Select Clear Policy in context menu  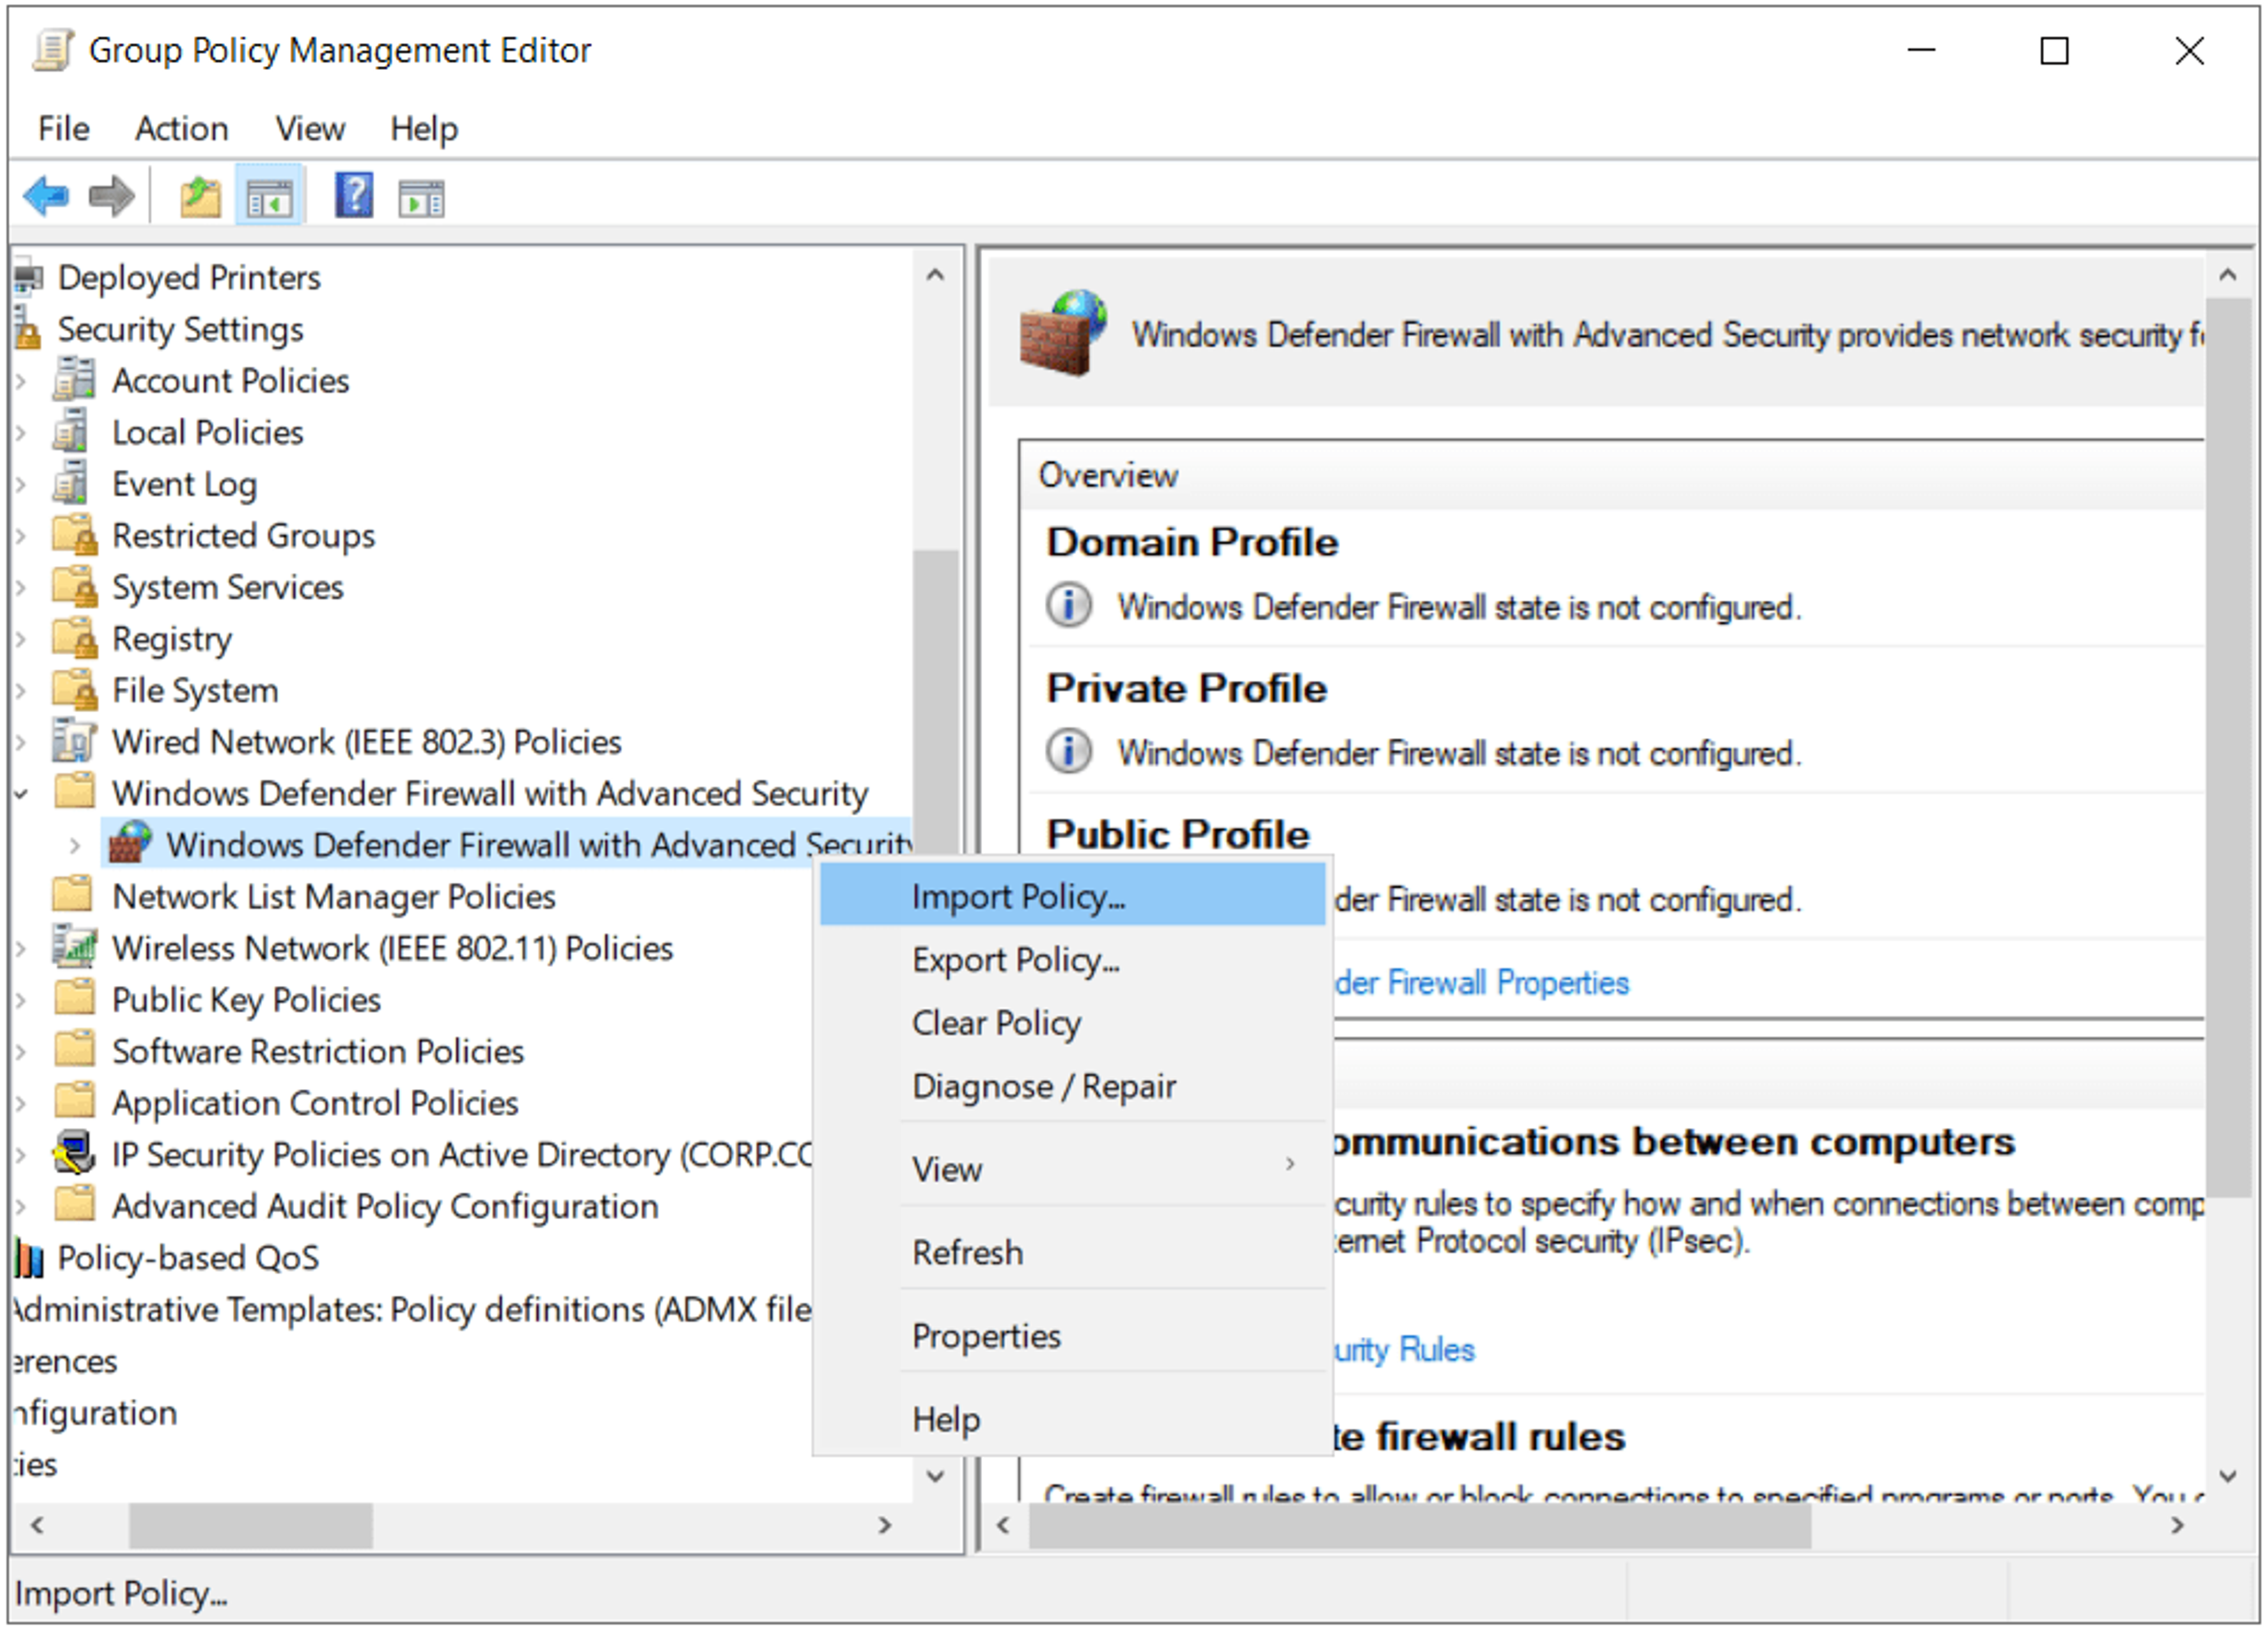point(1072,1023)
